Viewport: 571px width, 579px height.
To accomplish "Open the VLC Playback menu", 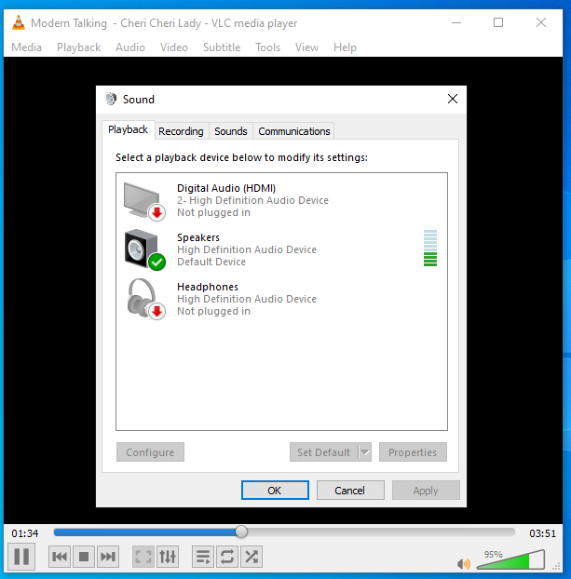I will click(79, 47).
